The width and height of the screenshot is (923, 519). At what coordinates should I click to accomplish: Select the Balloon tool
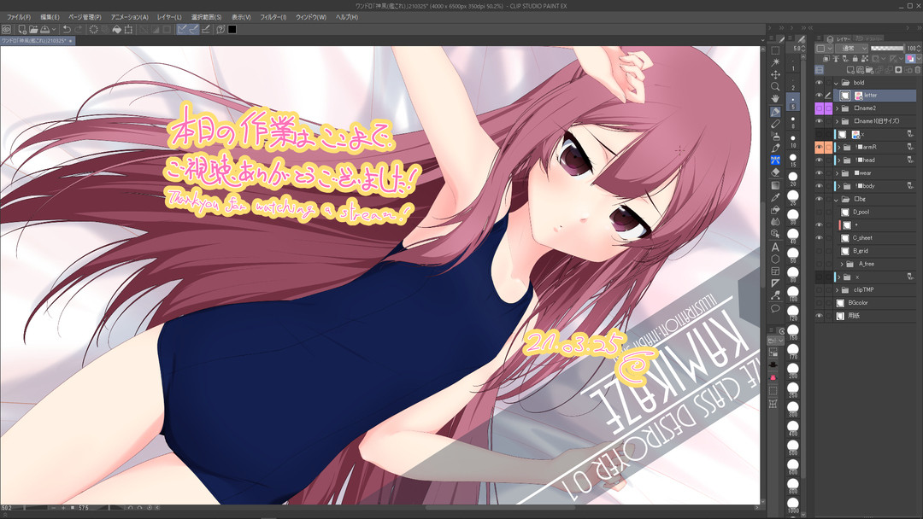coord(775,308)
